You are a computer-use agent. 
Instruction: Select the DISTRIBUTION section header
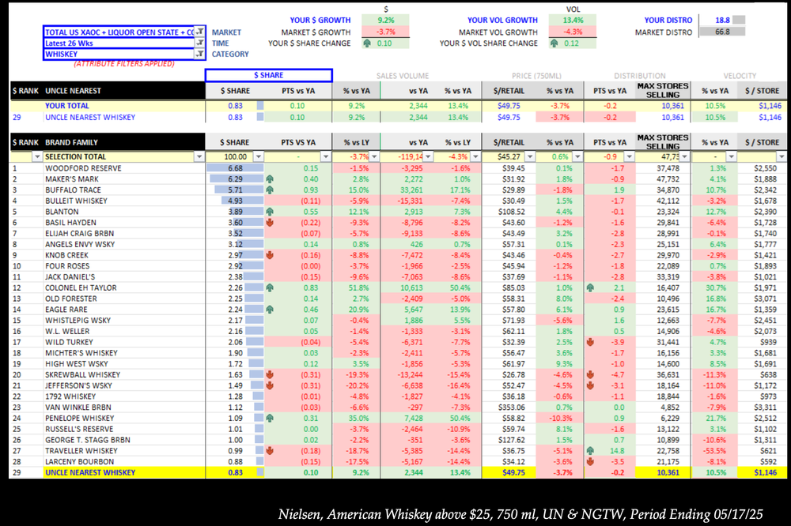(640, 76)
